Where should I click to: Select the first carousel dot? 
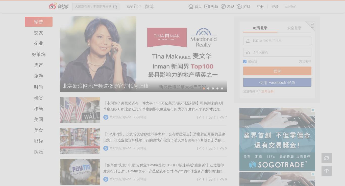[x=204, y=88]
